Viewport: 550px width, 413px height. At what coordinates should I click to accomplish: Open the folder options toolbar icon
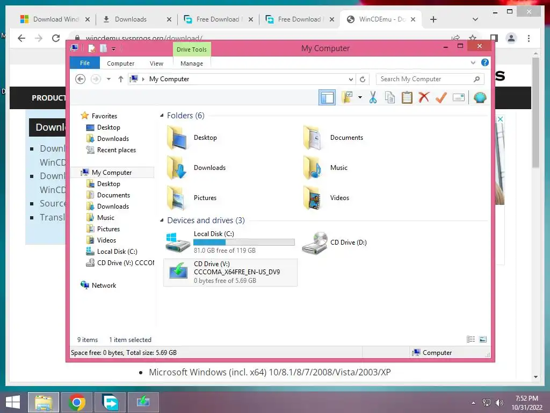point(347,97)
